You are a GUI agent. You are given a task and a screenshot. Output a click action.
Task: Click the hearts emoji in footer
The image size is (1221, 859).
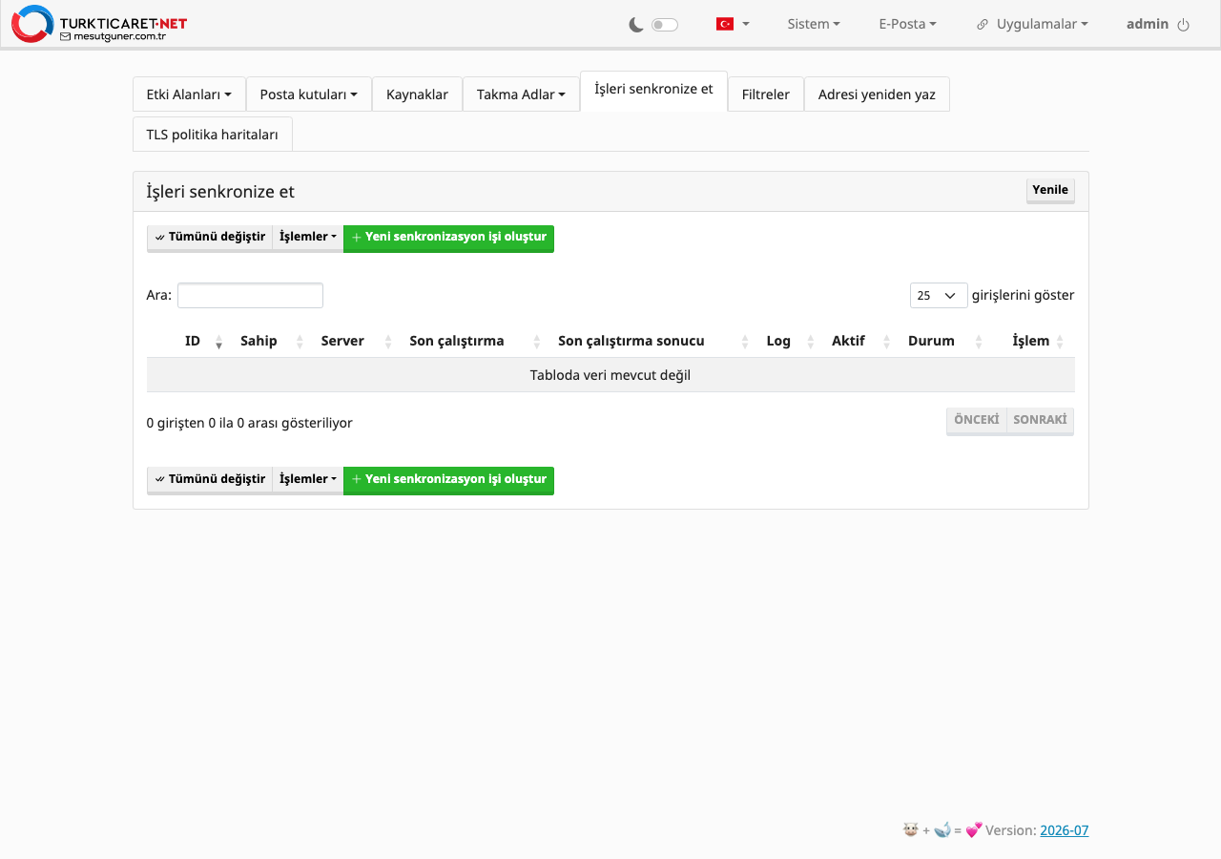coord(974,830)
